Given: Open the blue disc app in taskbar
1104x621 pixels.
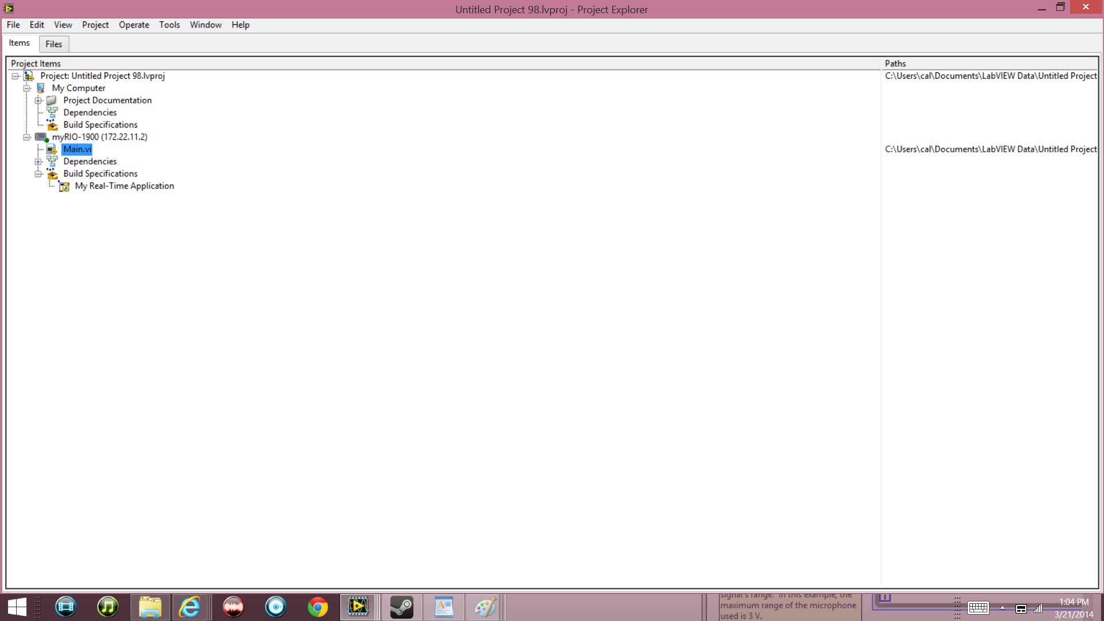Looking at the screenshot, I should point(276,607).
